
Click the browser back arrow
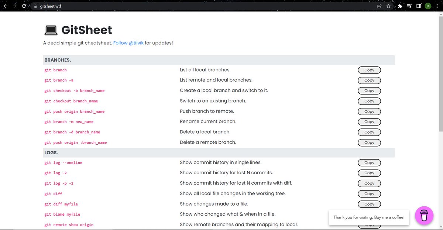tap(5, 6)
